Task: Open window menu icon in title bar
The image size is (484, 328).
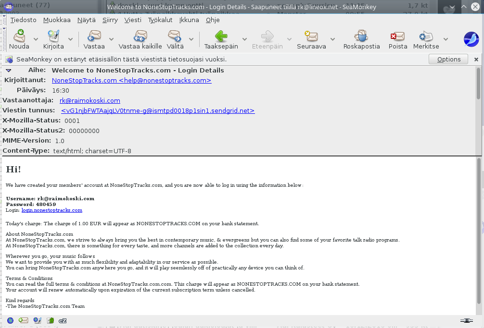Action: 9,6
